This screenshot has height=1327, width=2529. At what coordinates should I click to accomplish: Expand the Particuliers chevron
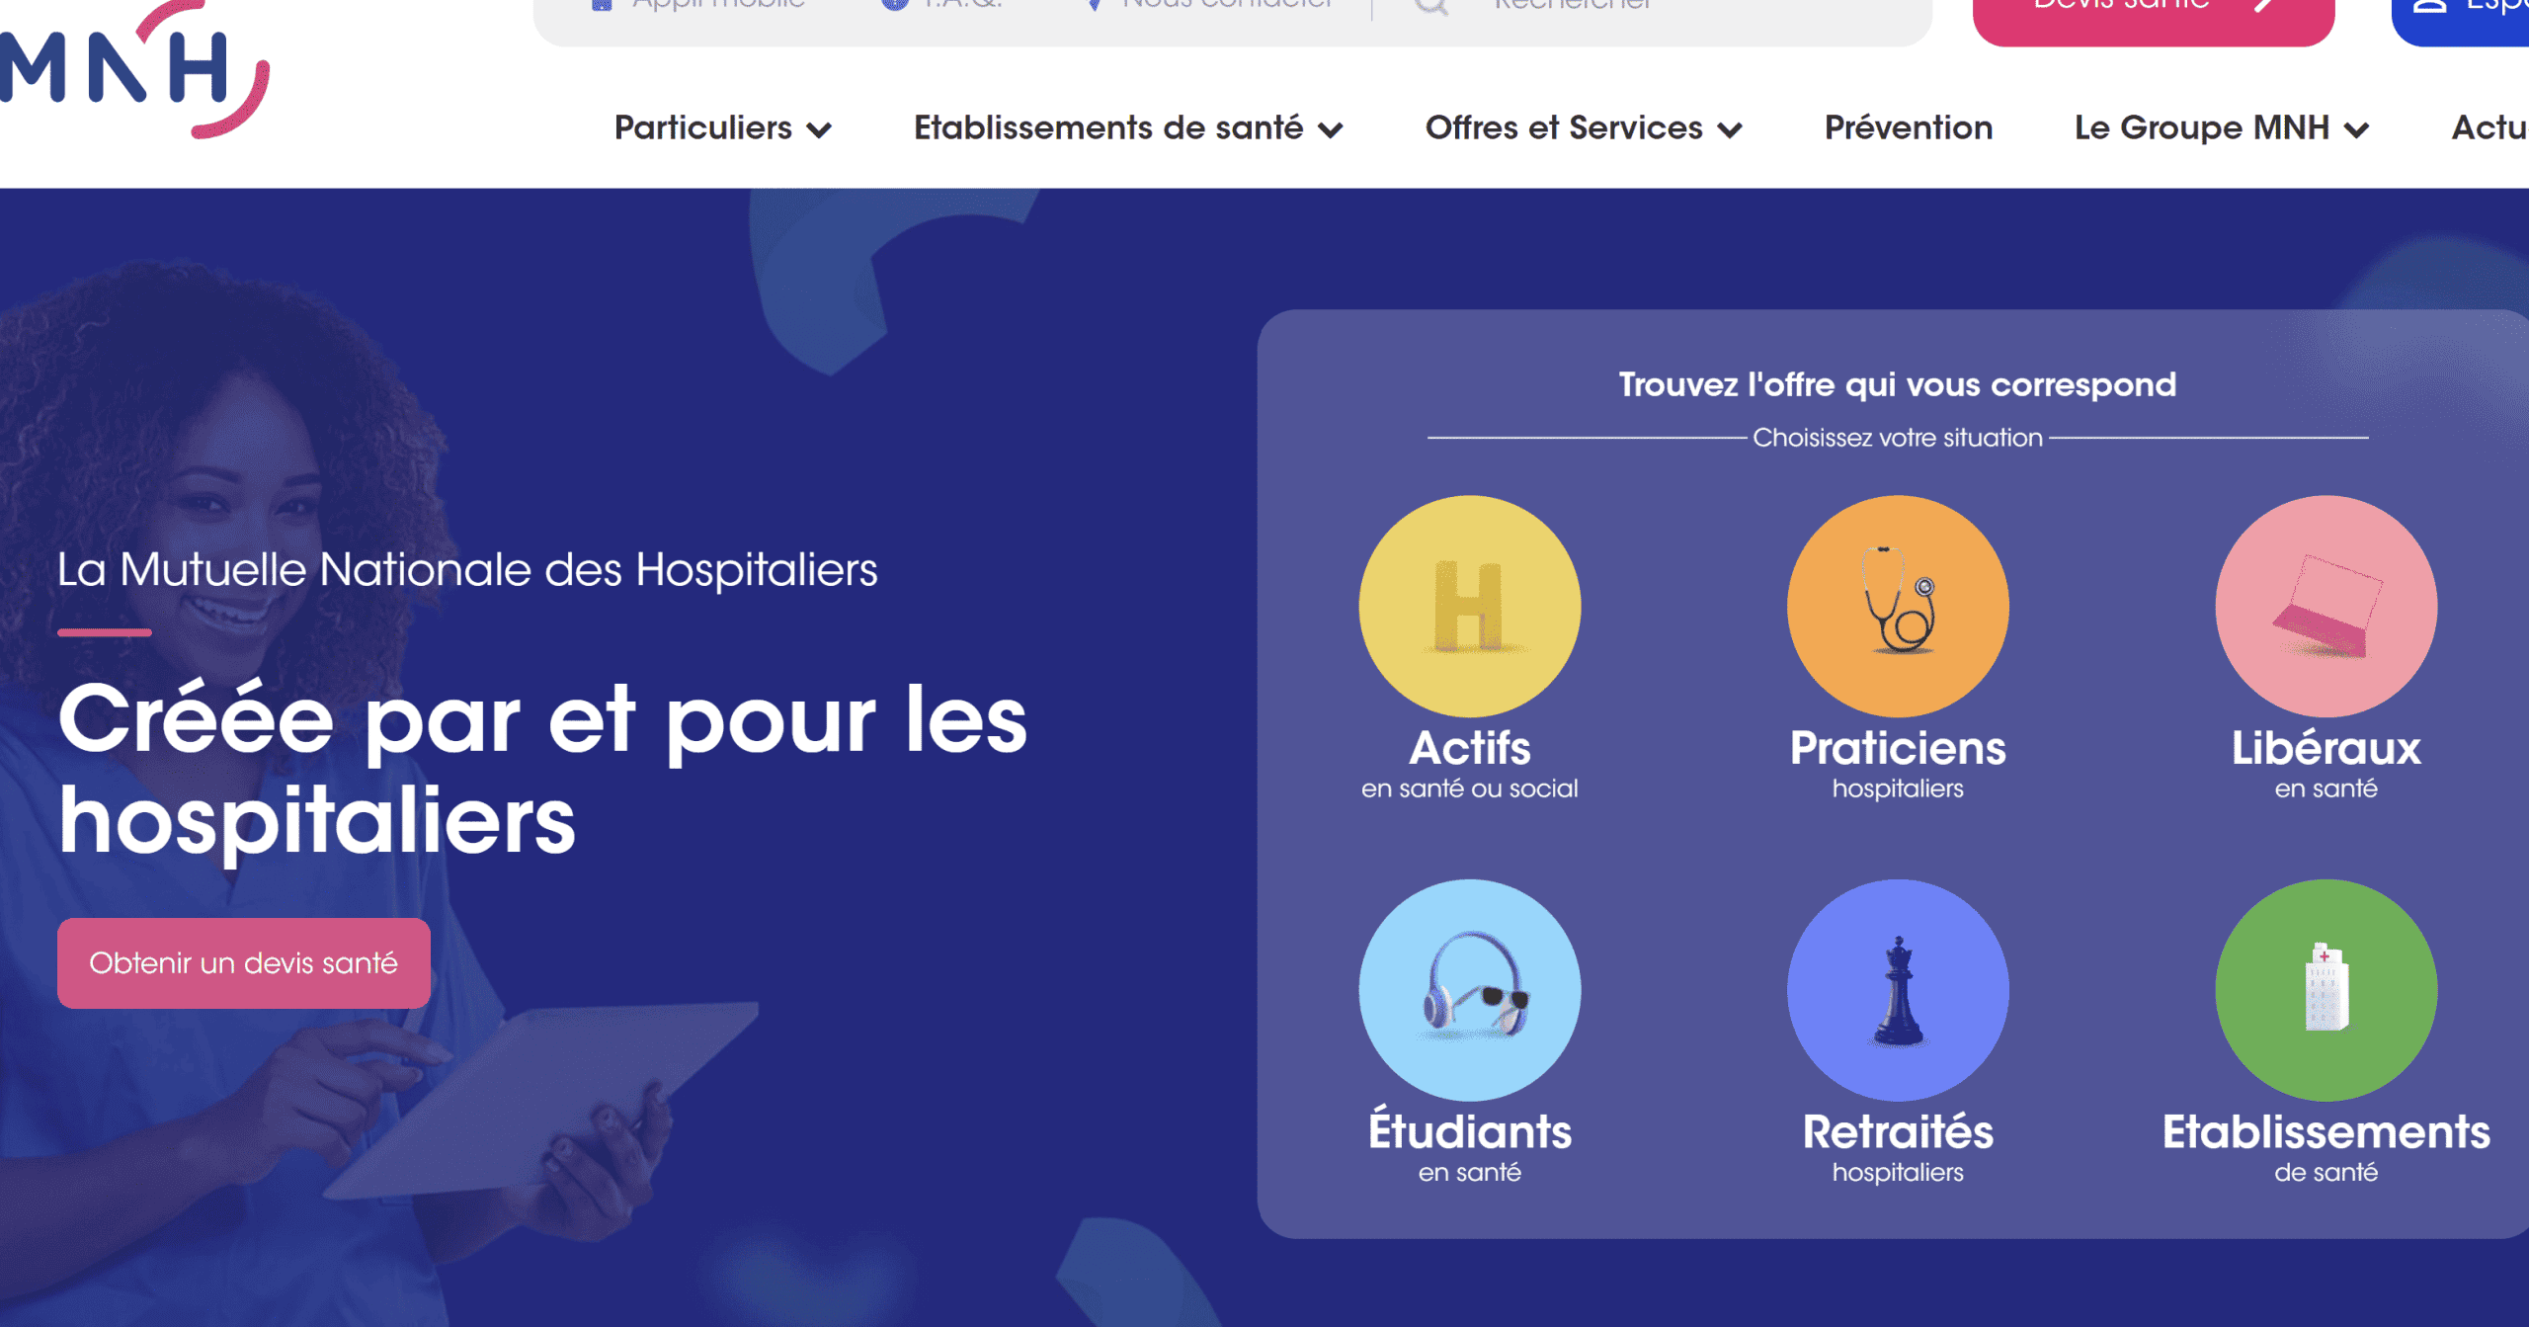pos(819,129)
